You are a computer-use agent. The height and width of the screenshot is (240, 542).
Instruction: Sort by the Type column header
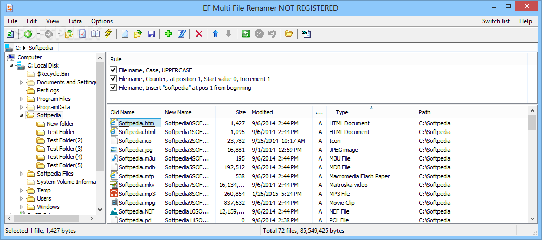click(x=371, y=112)
